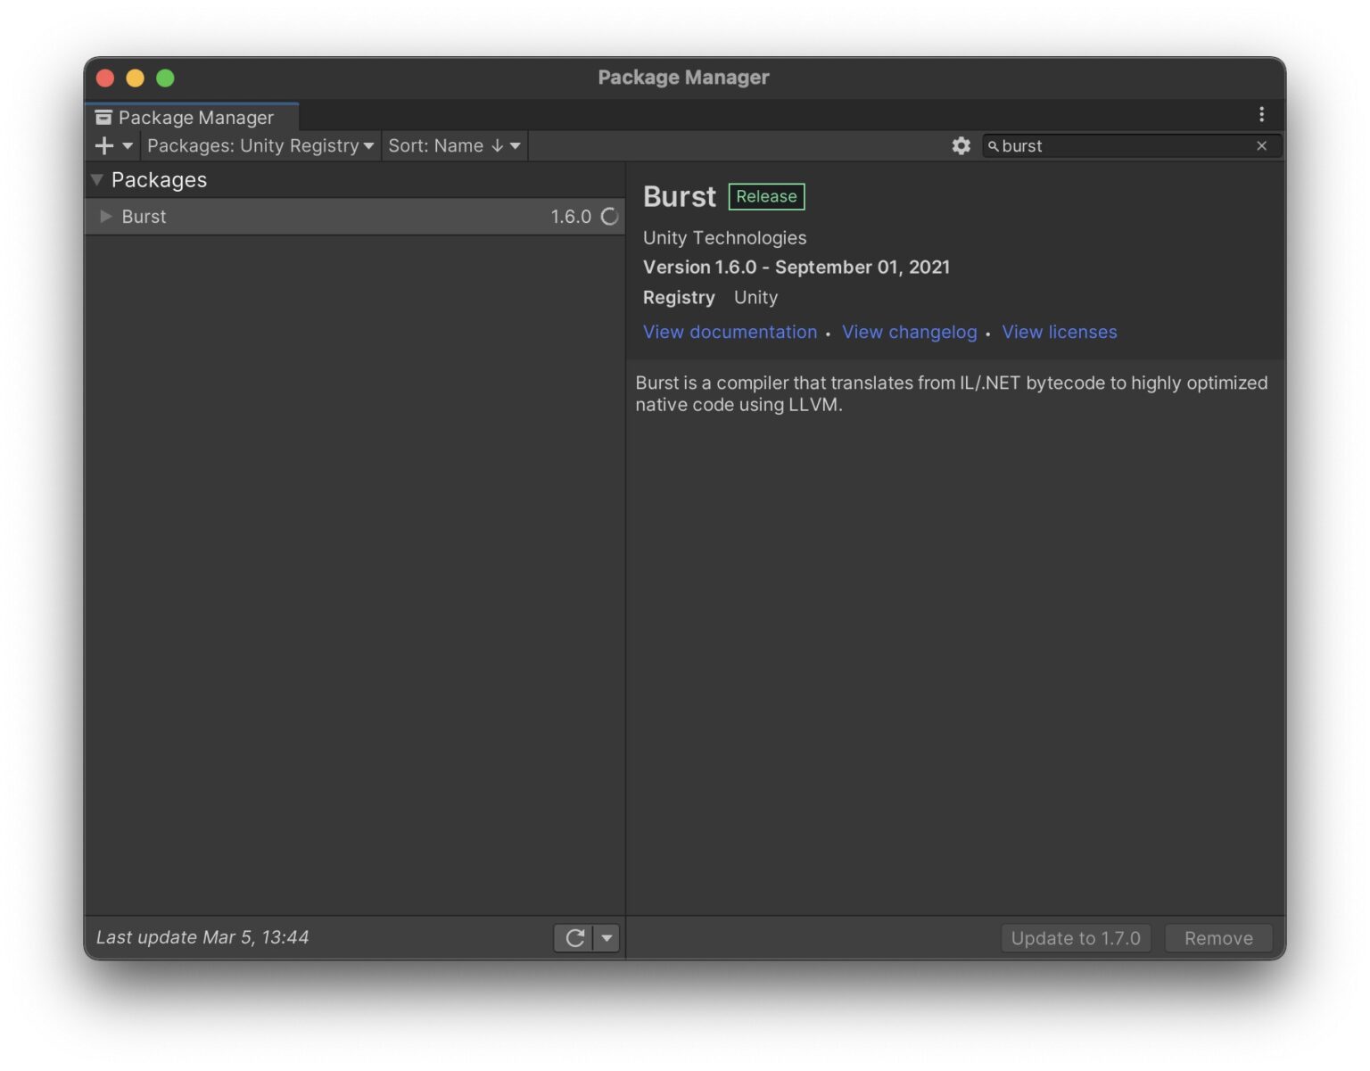Open dropdown arrow next to refresh button
This screenshot has height=1071, width=1370.
click(x=607, y=937)
